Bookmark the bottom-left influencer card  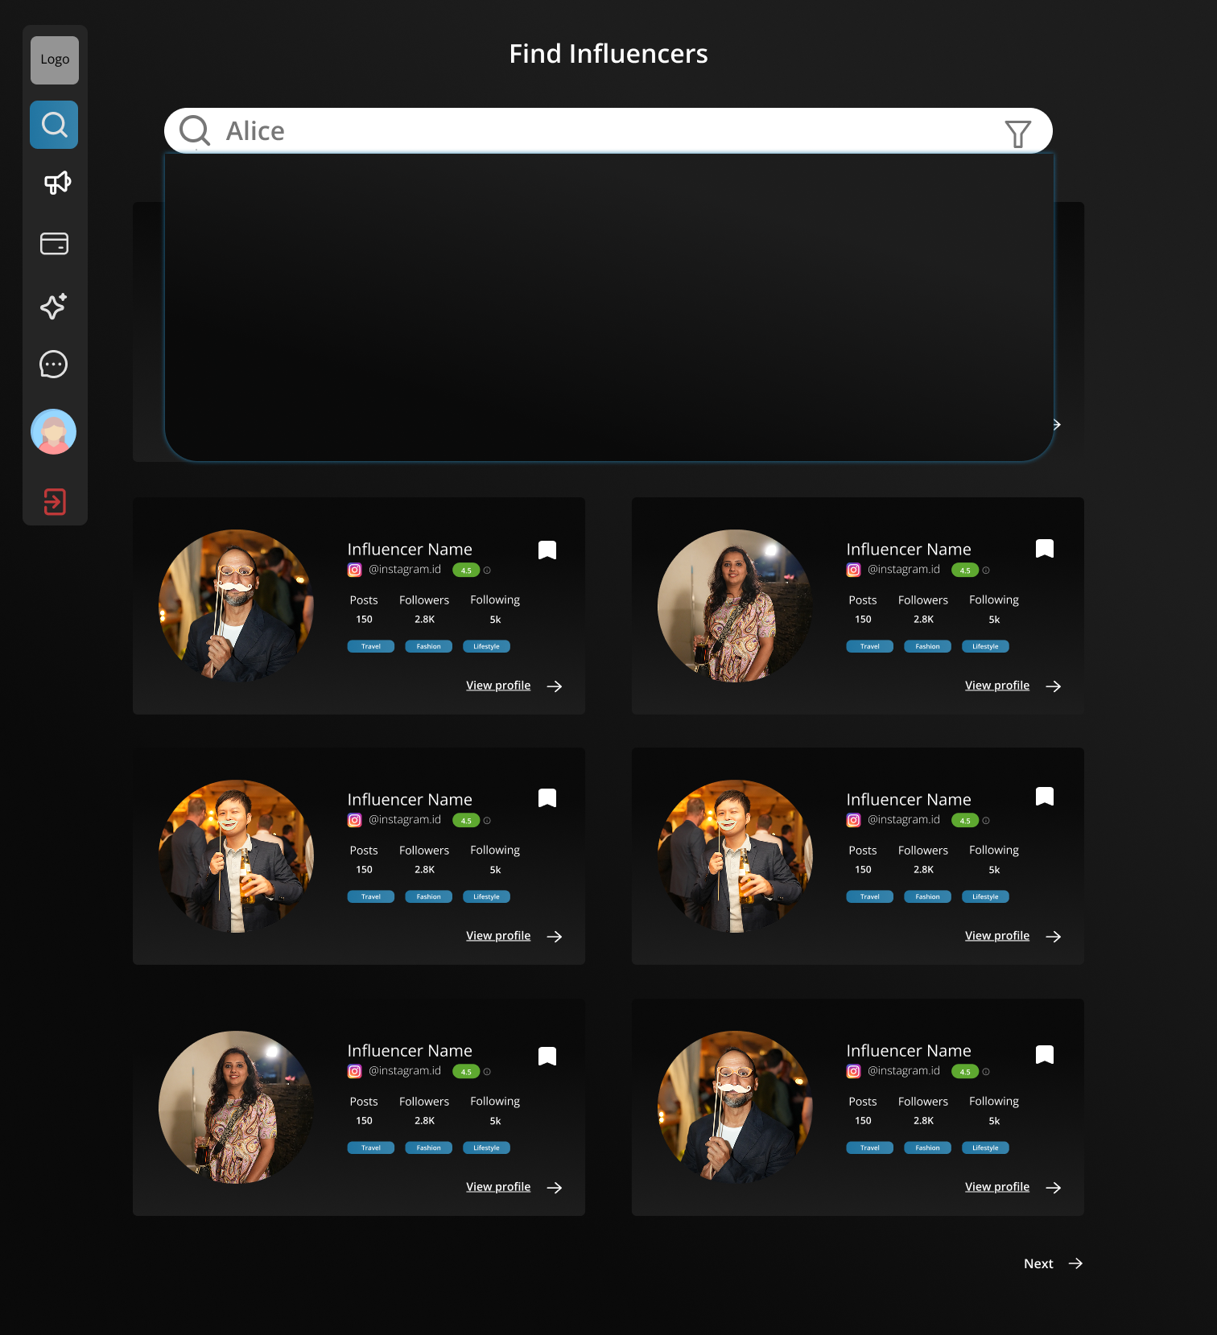[547, 1057]
